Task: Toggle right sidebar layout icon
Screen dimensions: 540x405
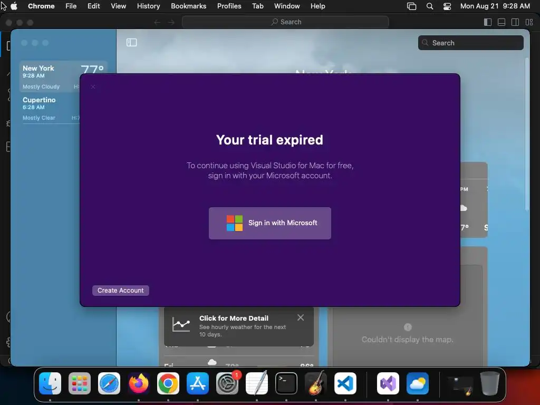Action: [515, 22]
